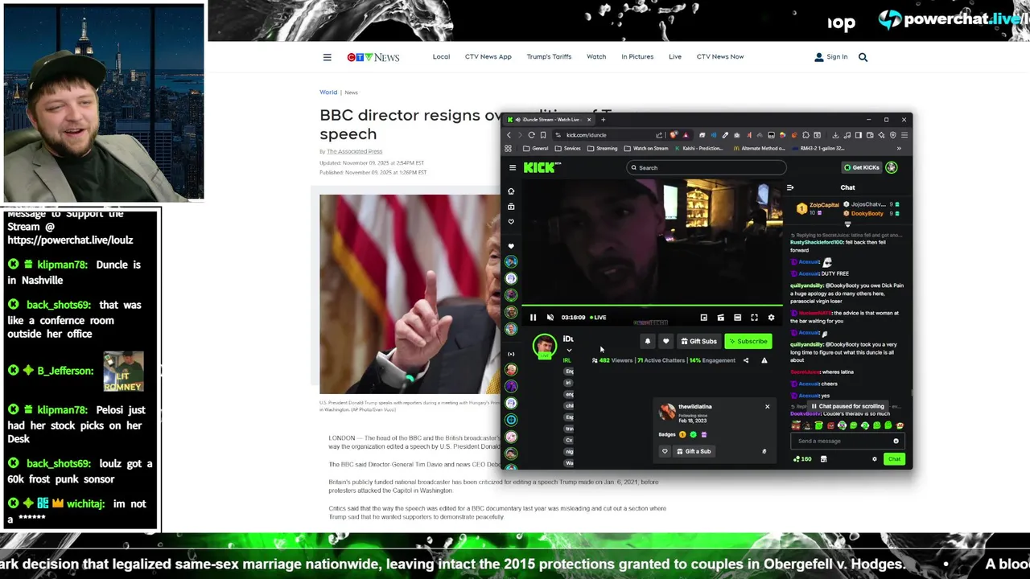Resume chat via Chat paused for scrolling
This screenshot has height=579, width=1030.
(x=848, y=406)
